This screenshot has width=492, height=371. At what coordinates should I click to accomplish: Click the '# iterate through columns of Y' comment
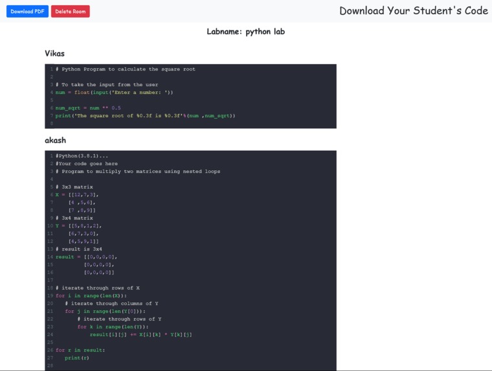click(111, 304)
